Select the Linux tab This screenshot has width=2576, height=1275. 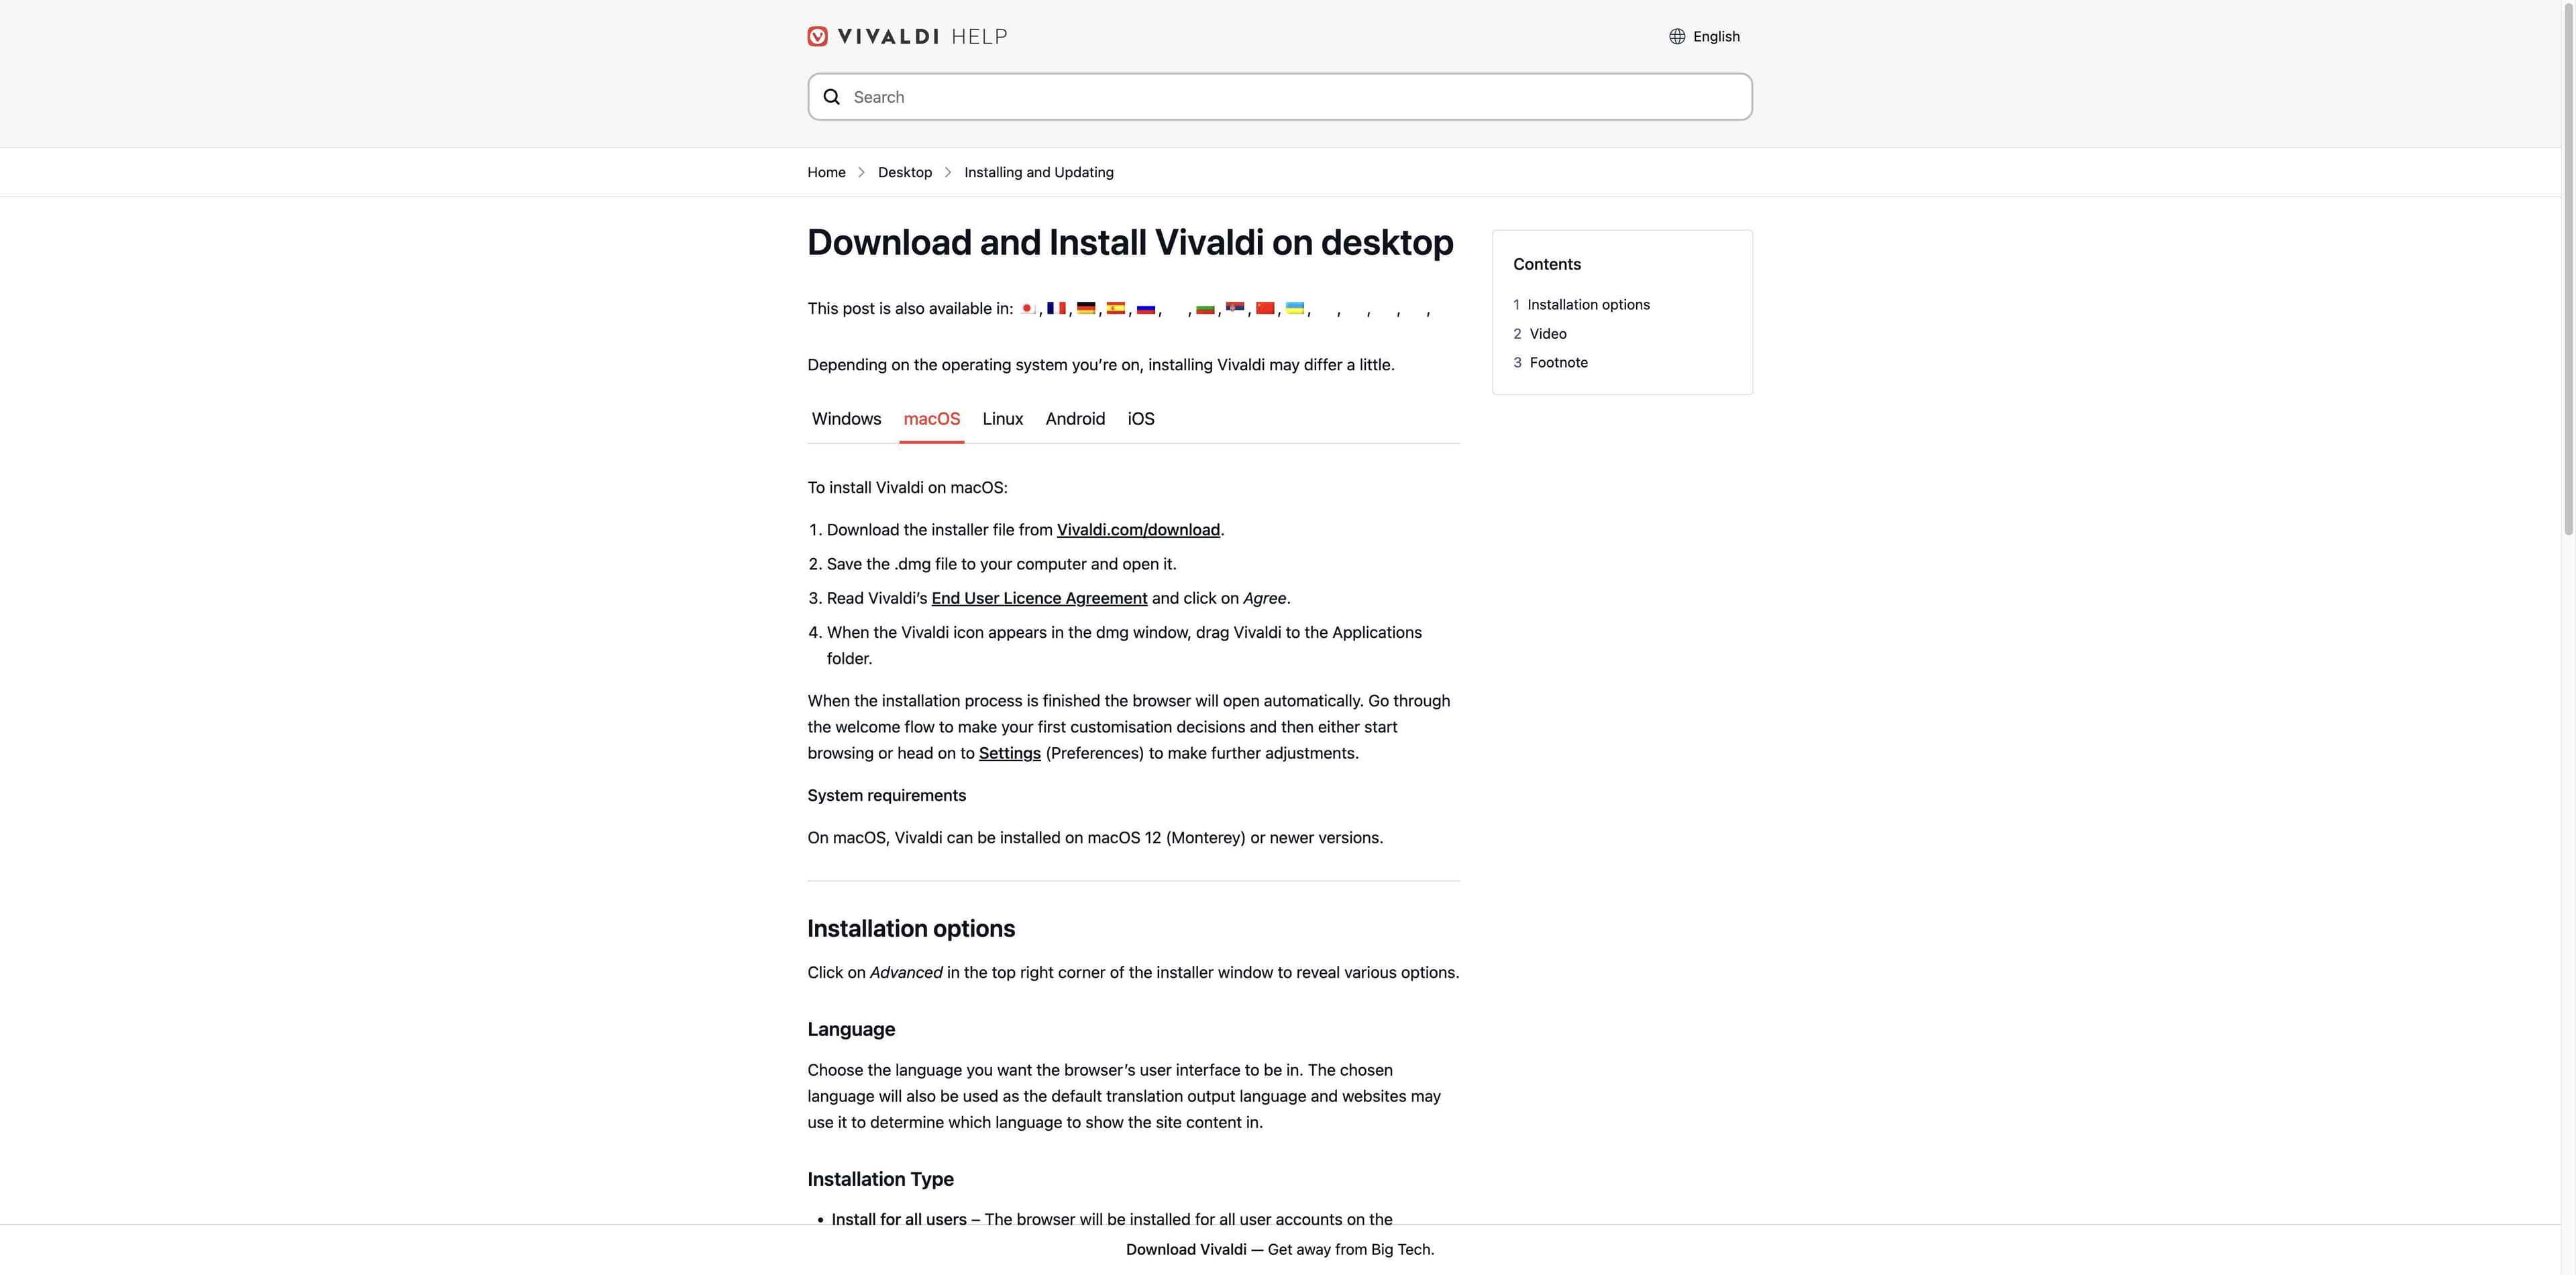[x=1002, y=419]
